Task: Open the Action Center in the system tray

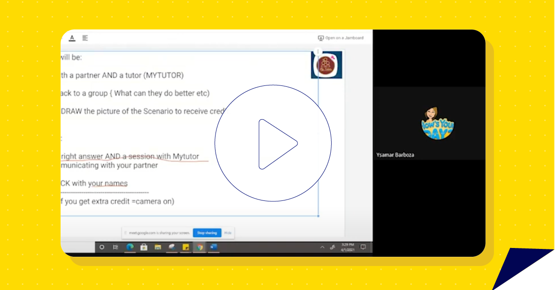Action: pyautogui.click(x=363, y=247)
